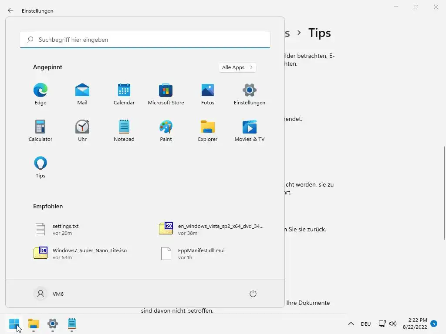The height and width of the screenshot is (334, 446).
Task: Open Microsoft Store
Action: tap(166, 94)
